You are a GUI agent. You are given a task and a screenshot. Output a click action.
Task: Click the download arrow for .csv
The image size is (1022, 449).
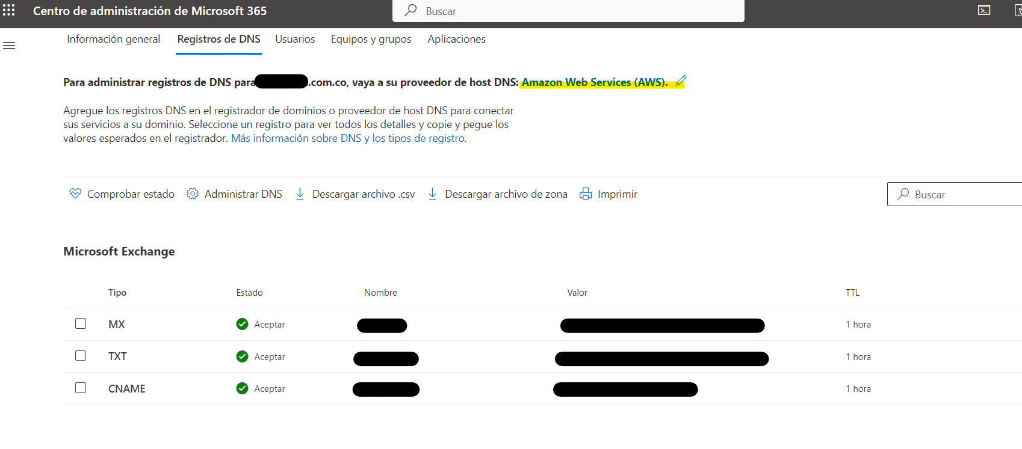[300, 194]
